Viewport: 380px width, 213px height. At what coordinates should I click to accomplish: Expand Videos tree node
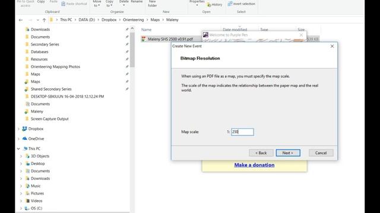point(21,201)
